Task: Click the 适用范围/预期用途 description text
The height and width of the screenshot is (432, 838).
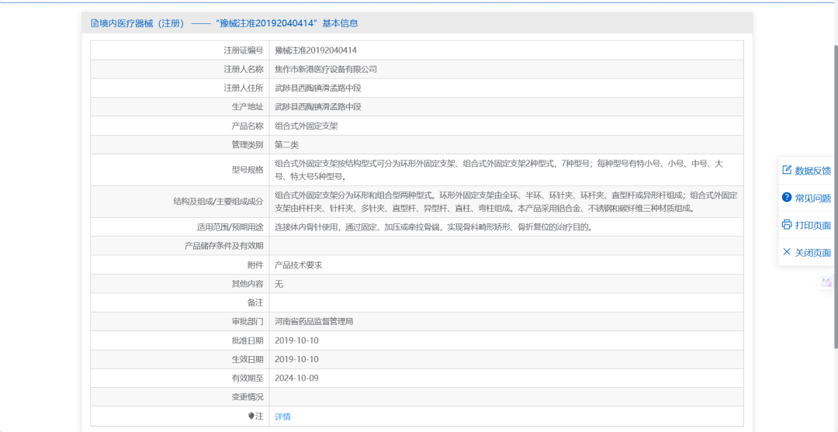Action: (434, 227)
